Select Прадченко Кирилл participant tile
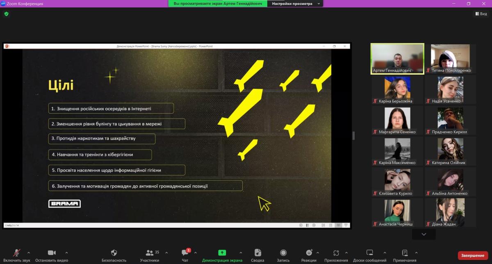The image size is (492, 264). pos(450,121)
